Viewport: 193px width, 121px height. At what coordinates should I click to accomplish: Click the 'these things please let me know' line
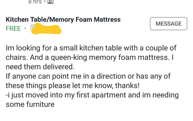[73, 85]
